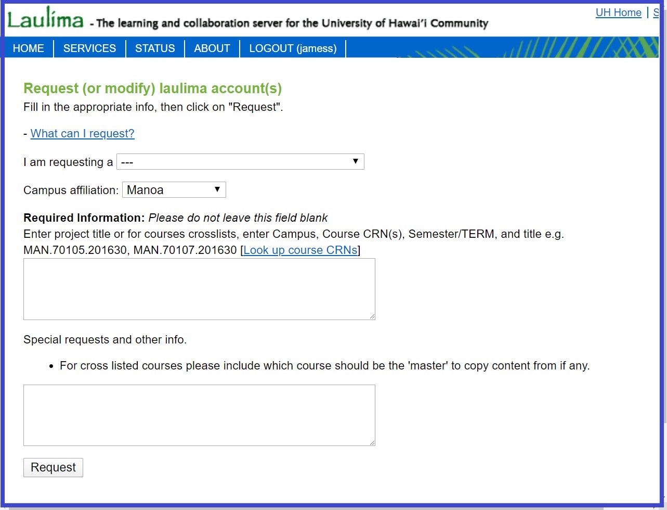Image resolution: width=667 pixels, height=510 pixels.
Task: Open 'What can I request?' link
Action: pyautogui.click(x=82, y=134)
